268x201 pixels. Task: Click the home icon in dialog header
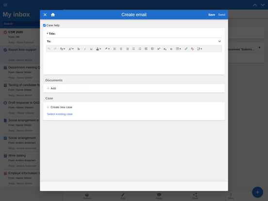coord(53,15)
